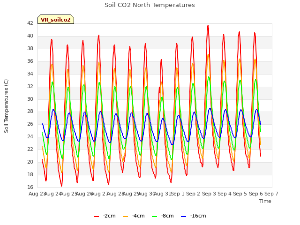Click the 36 y-axis tick label
300x225 pixels.
30,61
